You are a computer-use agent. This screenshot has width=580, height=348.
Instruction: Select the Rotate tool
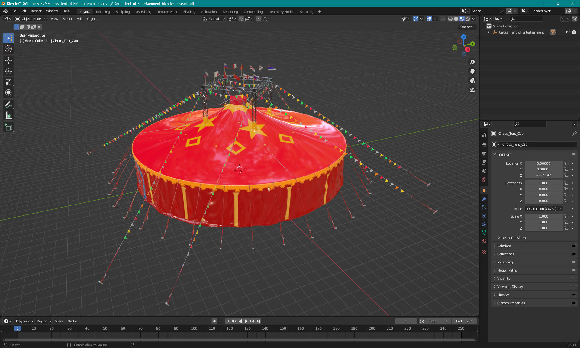(x=8, y=71)
